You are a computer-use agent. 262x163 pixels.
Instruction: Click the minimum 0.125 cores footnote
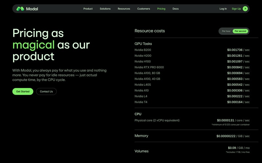[231, 125]
